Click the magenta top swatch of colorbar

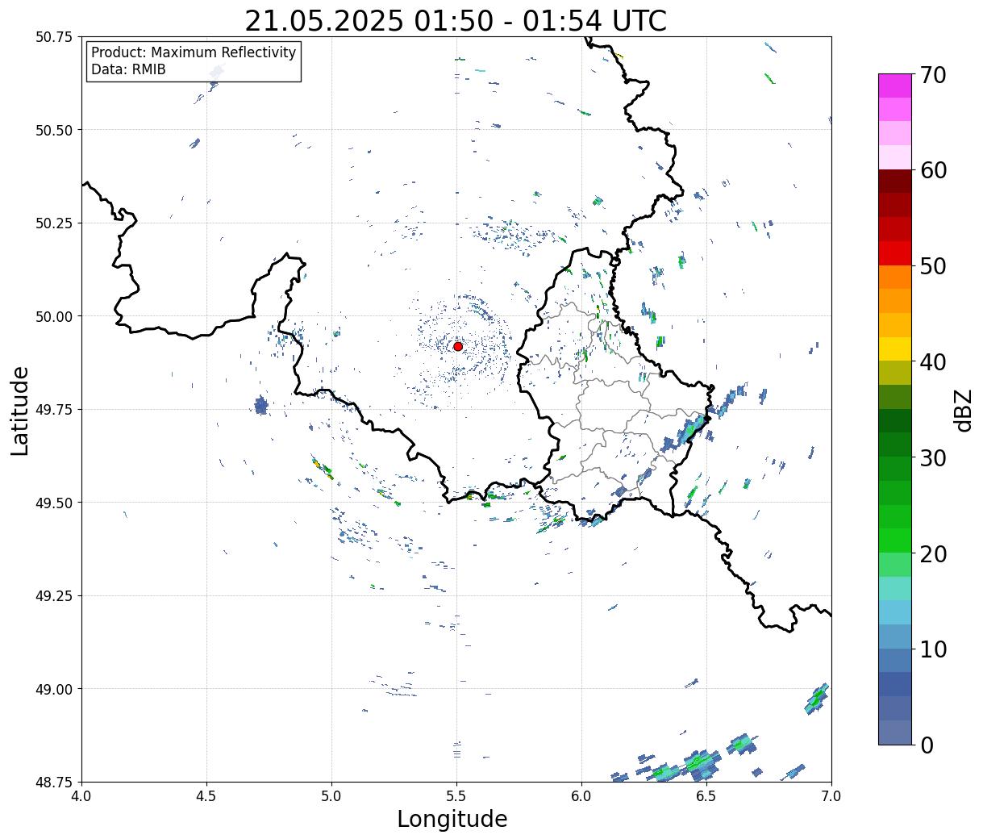[x=895, y=86]
